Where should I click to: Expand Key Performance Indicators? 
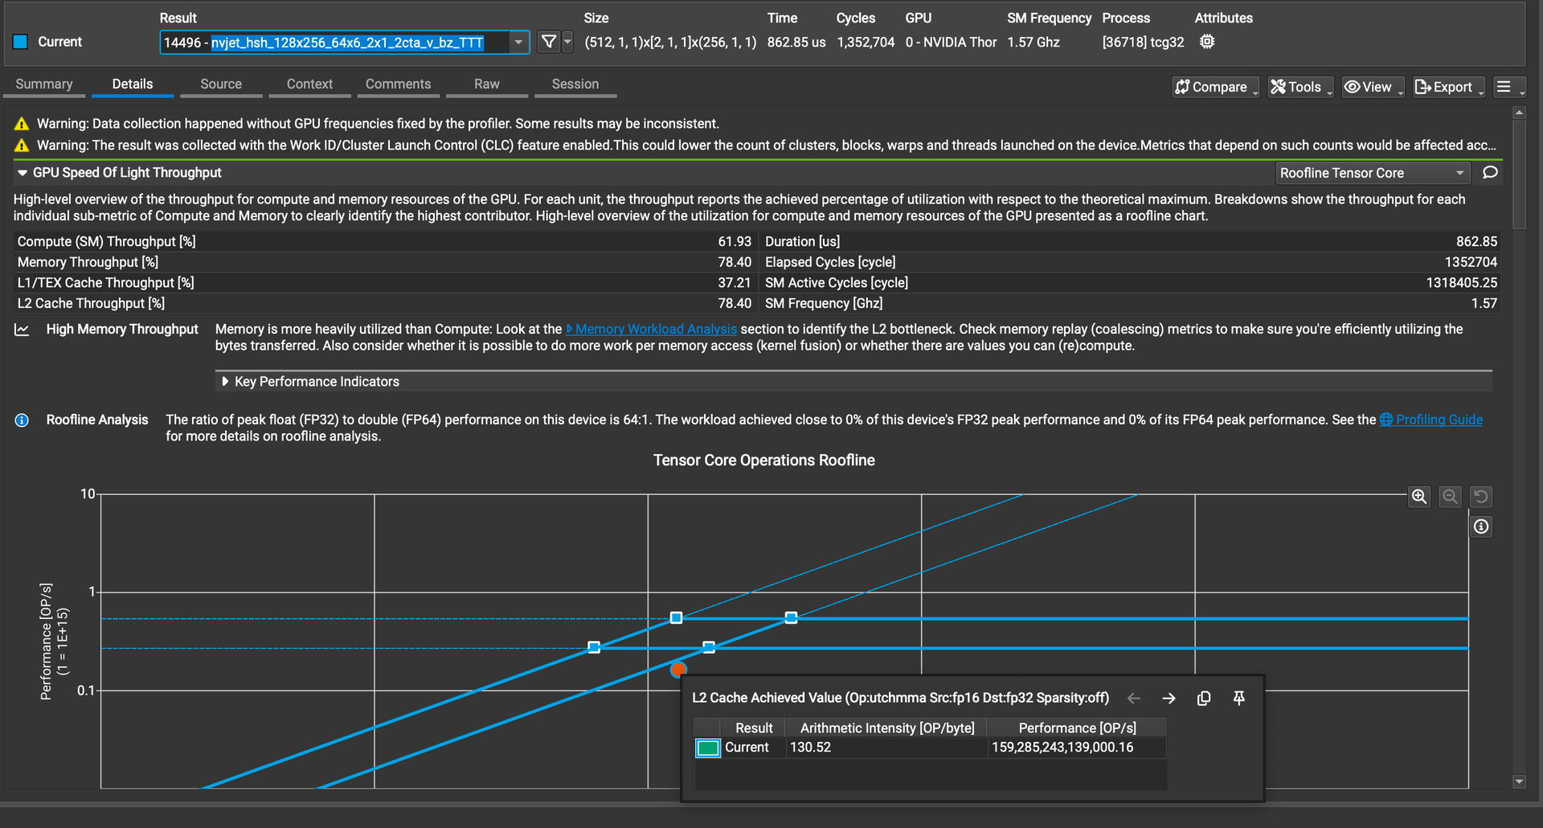[225, 382]
